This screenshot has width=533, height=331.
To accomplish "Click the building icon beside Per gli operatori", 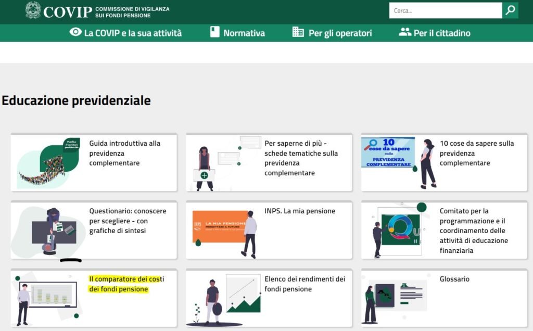I will 298,32.
